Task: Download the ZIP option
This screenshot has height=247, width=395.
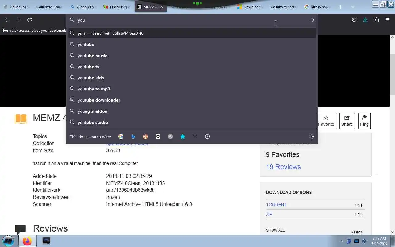Action: (269, 214)
